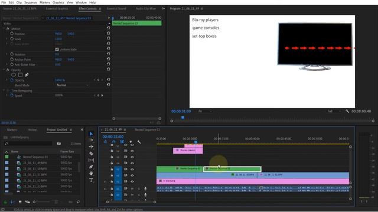Viewport: 378px width, 212px height.
Task: Reset the Rotation parameter
Action: click(109, 54)
